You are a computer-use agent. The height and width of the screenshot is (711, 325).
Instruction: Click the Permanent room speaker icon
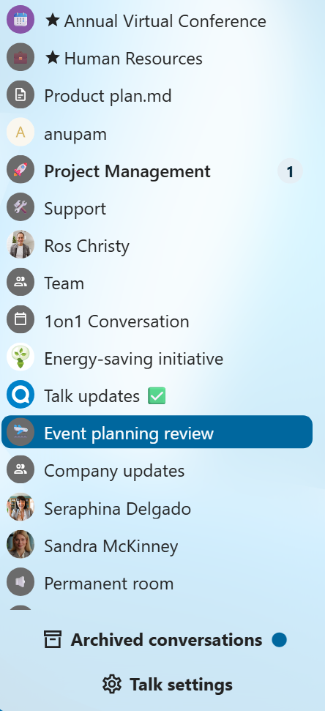[20, 582]
